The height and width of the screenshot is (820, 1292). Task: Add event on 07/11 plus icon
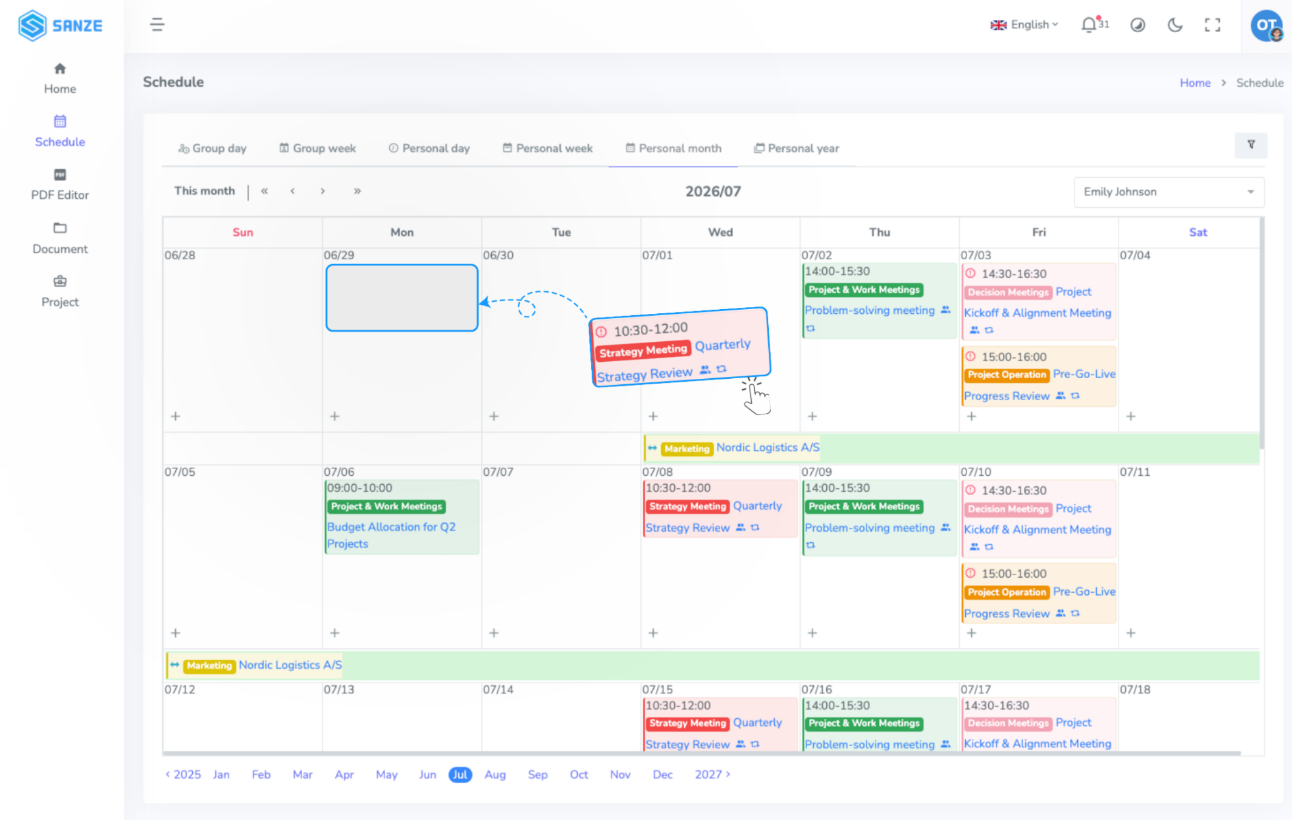point(1131,633)
